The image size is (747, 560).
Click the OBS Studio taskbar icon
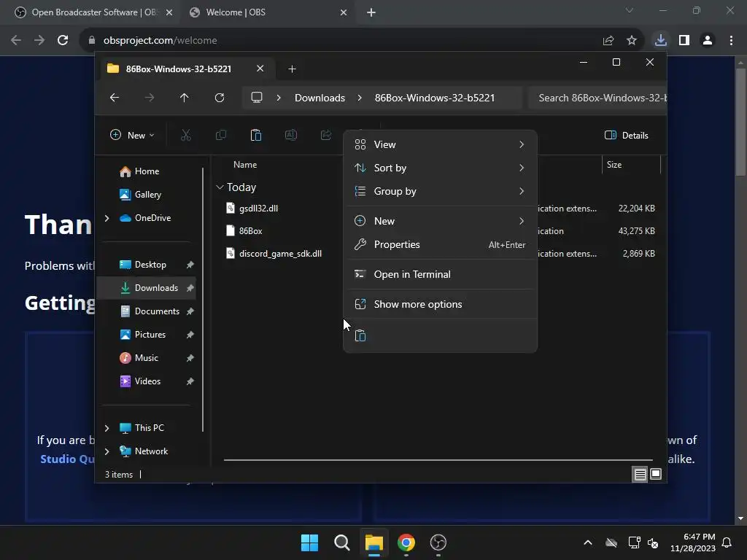point(438,542)
